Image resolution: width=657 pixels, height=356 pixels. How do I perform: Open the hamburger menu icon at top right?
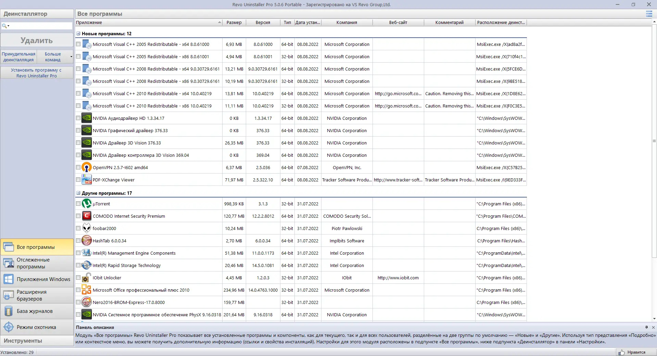coord(649,14)
